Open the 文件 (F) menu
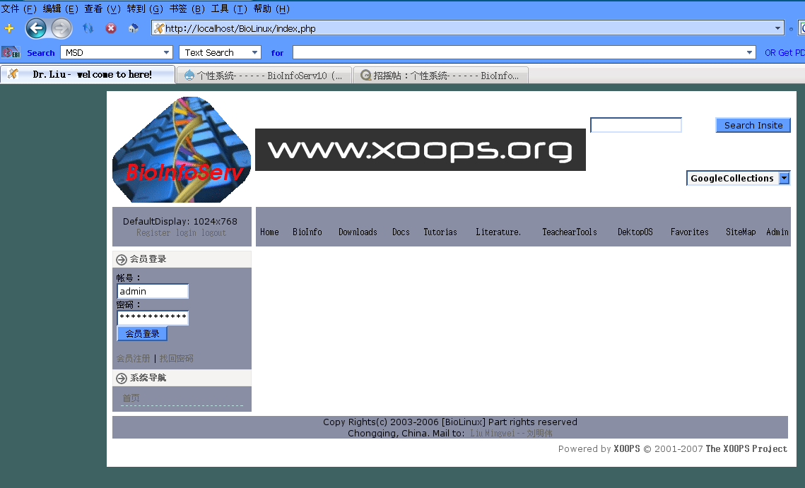Image resolution: width=805 pixels, height=488 pixels. [x=19, y=8]
